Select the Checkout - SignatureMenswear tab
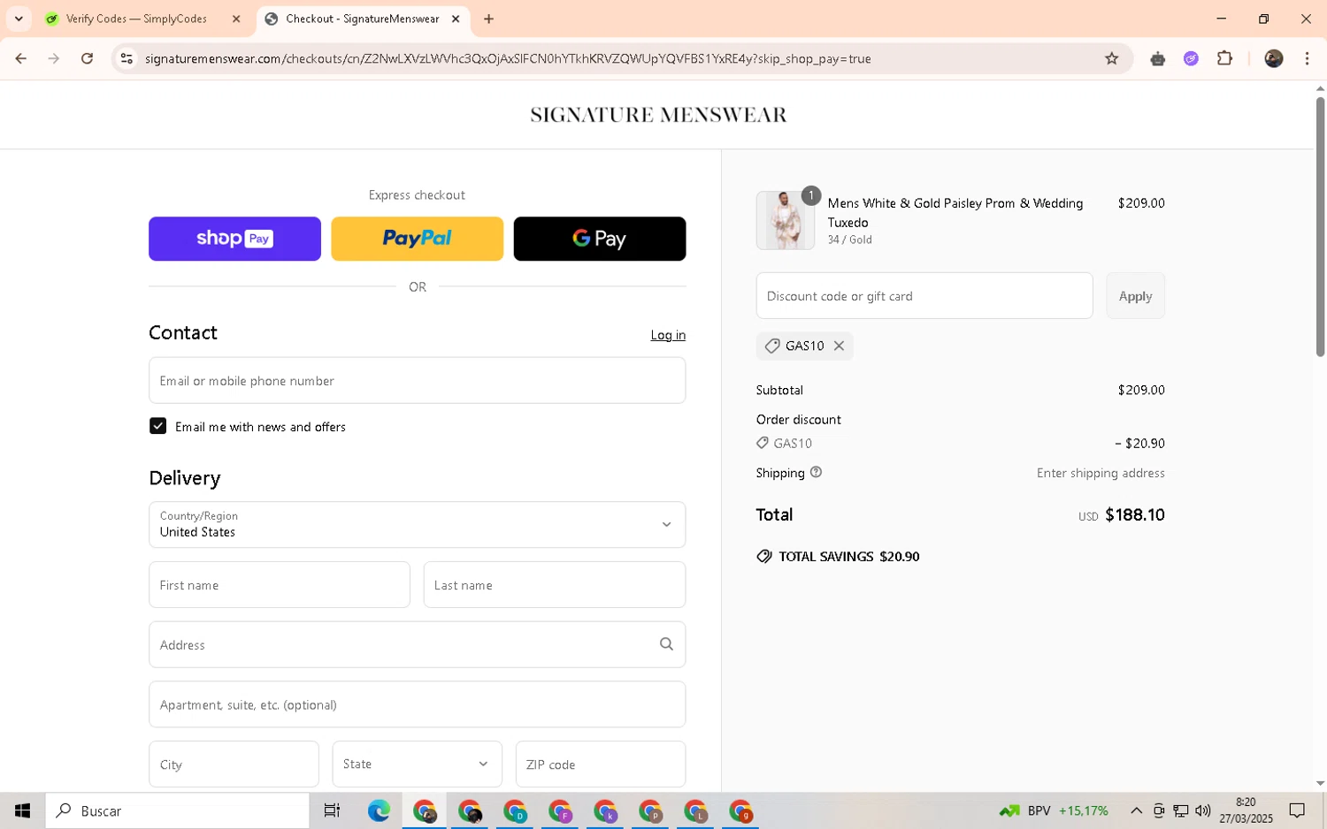Image resolution: width=1327 pixels, height=829 pixels. pyautogui.click(x=362, y=19)
